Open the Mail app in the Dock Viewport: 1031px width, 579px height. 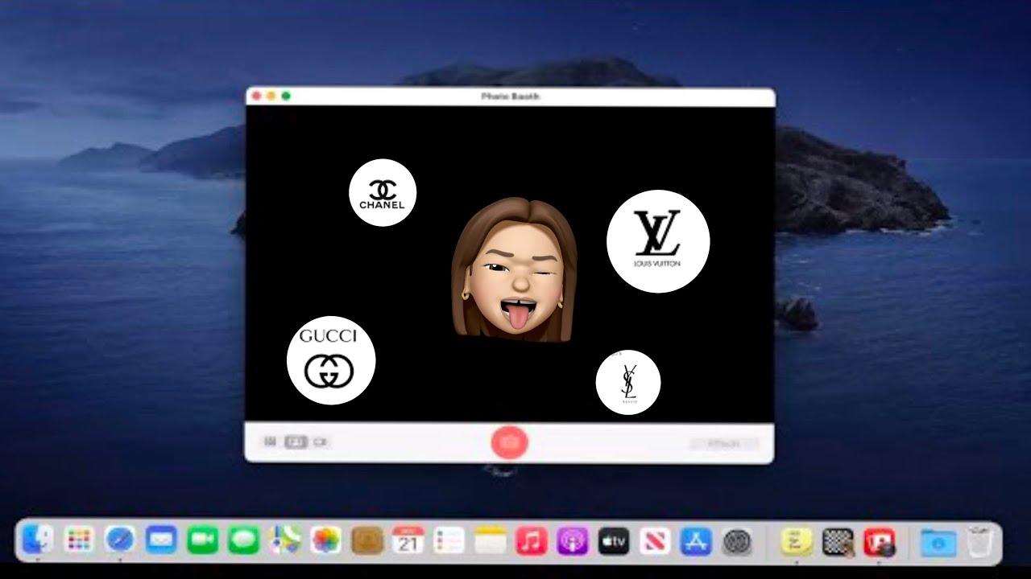(x=161, y=540)
